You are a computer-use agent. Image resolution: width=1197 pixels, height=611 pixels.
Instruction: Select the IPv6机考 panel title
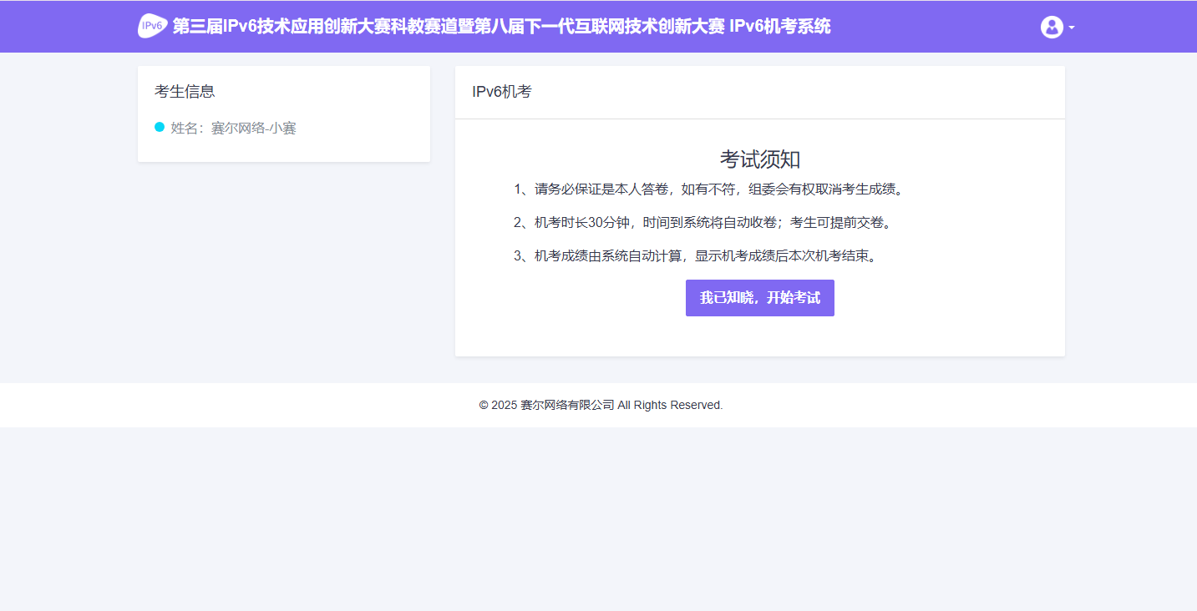point(501,92)
